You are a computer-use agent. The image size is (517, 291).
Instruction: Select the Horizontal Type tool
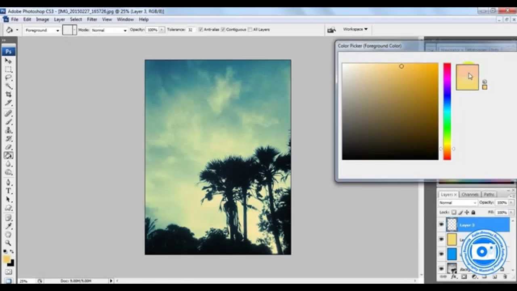pyautogui.click(x=8, y=191)
